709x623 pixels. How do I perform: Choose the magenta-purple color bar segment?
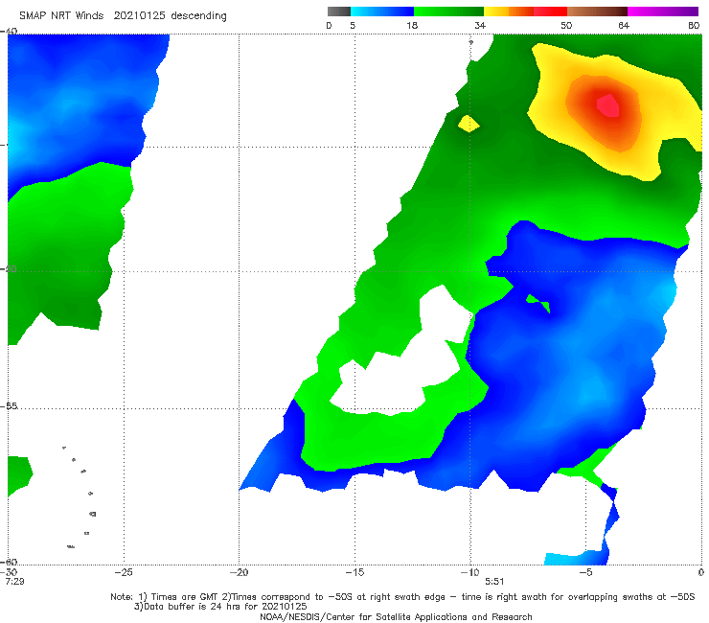coord(663,12)
